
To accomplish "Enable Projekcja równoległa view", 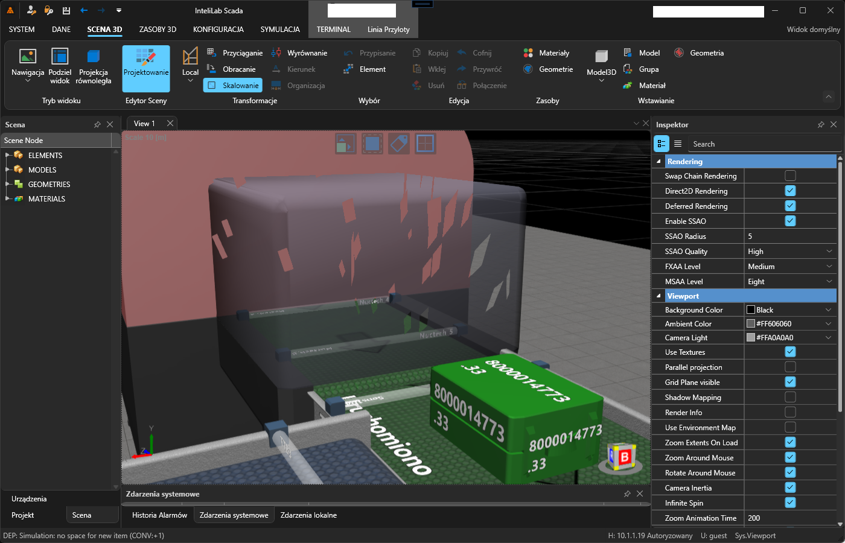I will coord(94,66).
